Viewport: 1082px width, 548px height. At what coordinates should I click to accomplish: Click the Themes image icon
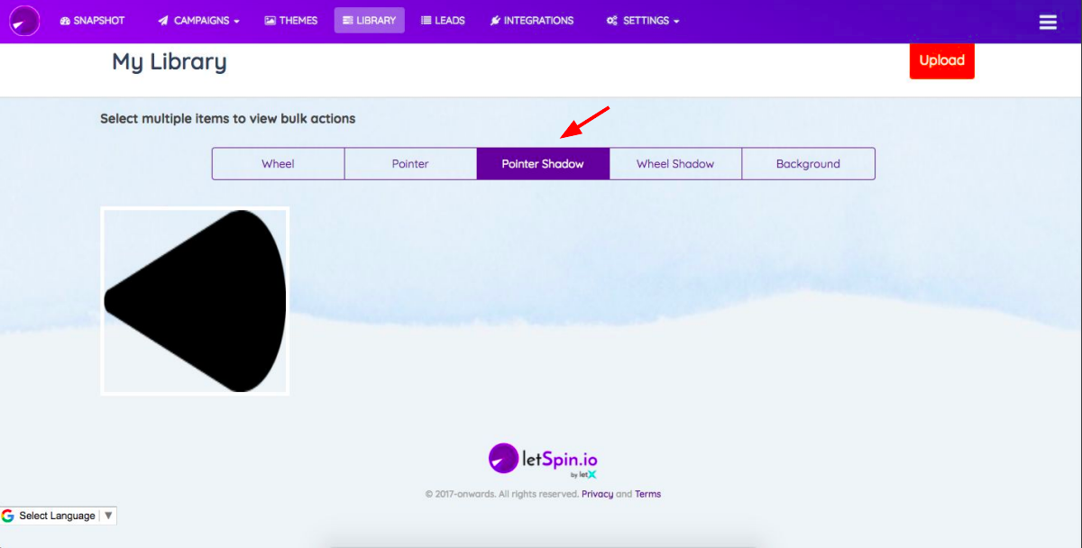coord(270,21)
